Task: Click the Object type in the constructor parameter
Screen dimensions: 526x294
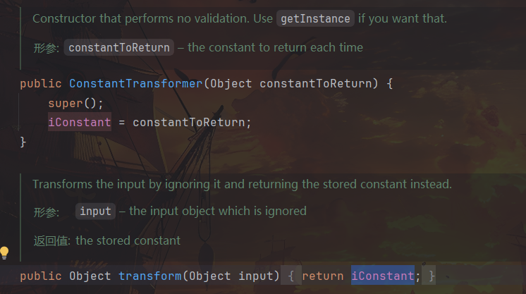Action: pyautogui.click(x=231, y=84)
